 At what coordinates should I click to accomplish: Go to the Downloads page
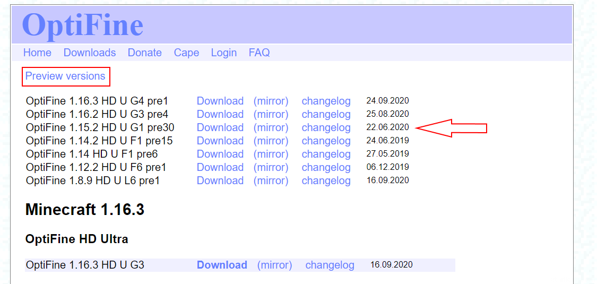pyautogui.click(x=90, y=53)
